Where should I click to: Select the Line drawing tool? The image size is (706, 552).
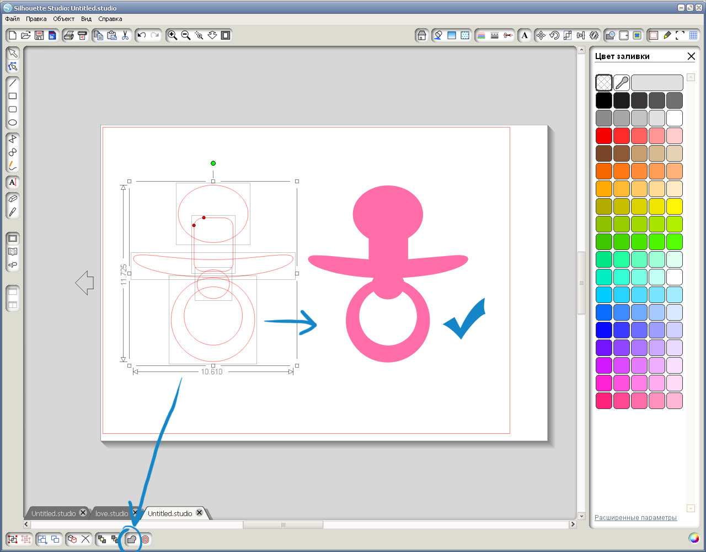click(13, 83)
